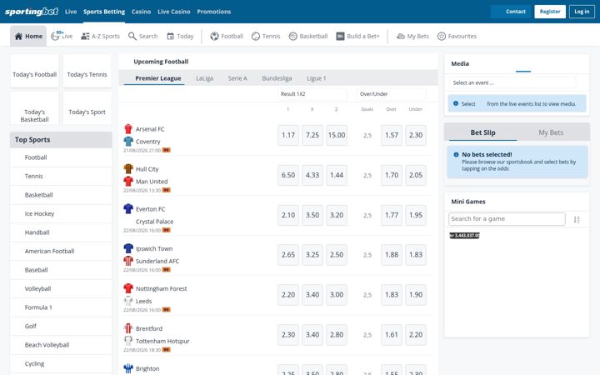Click Sunderland AFC striped jersey icon
This screenshot has height=375, width=600.
coord(128,261)
